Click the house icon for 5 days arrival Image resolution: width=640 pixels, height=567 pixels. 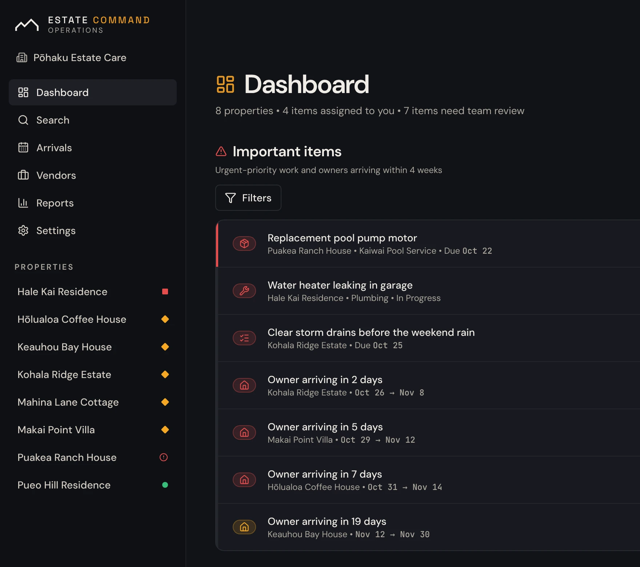(244, 433)
